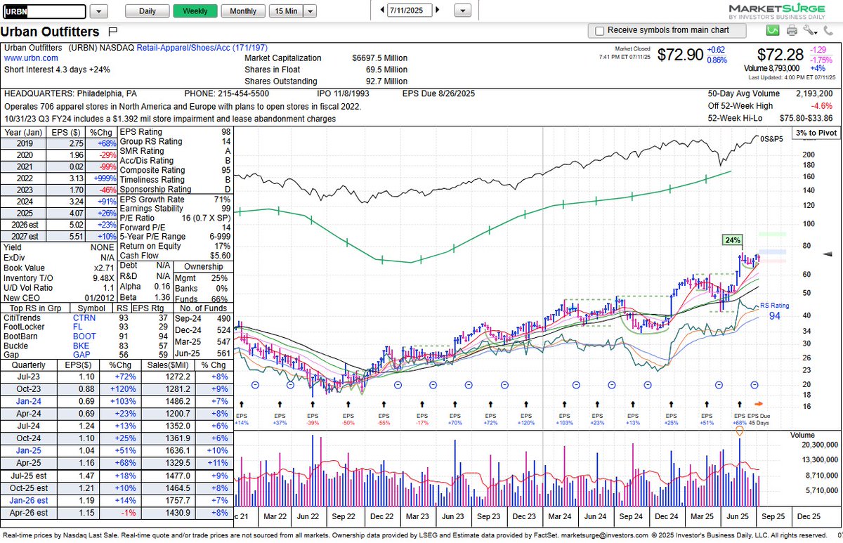Viewport: 843px width, 543px height.
Task: Click the Composite Rating 95 value
Action: (227, 171)
